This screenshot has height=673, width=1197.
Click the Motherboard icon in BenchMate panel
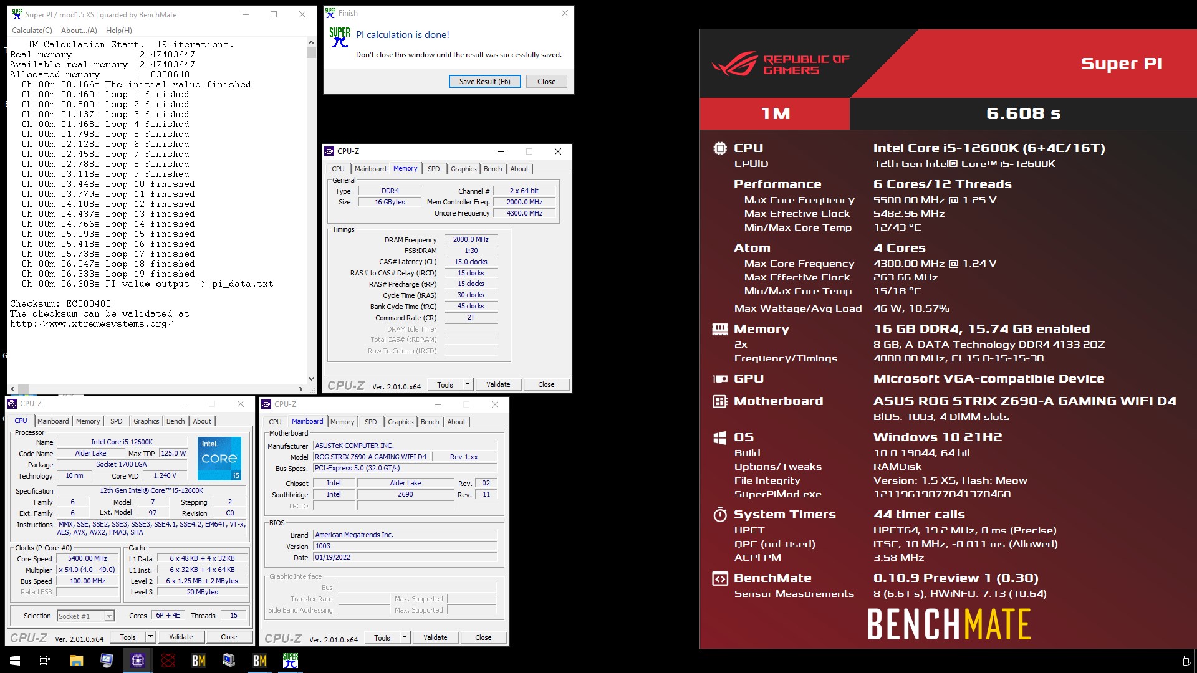click(x=720, y=401)
